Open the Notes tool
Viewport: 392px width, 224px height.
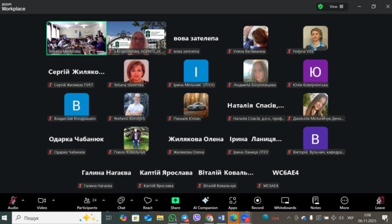tap(315, 201)
